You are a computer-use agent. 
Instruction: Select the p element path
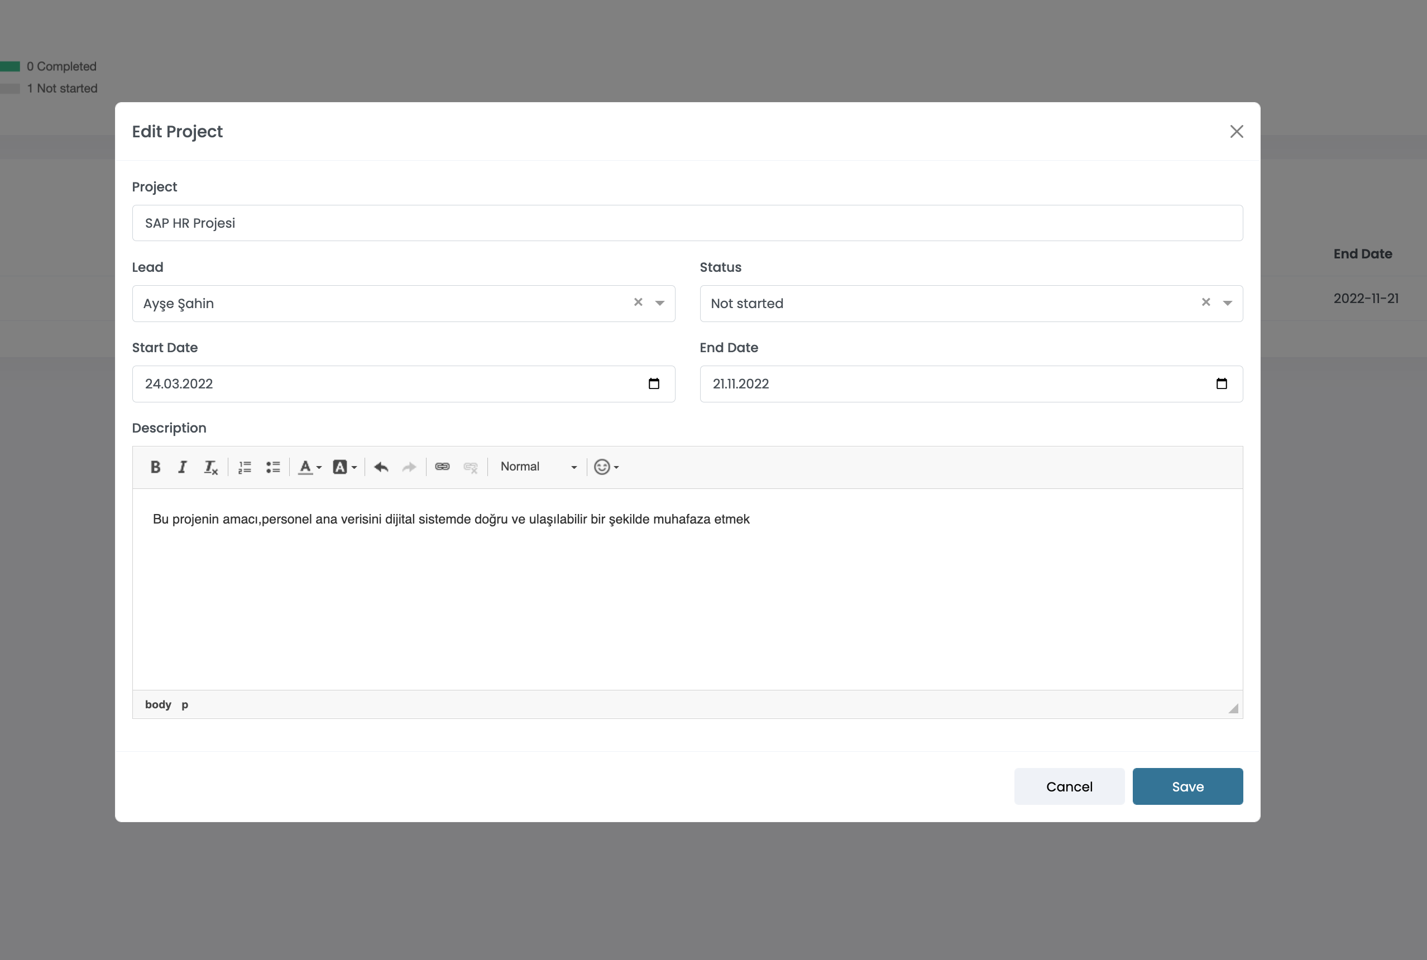(x=185, y=705)
